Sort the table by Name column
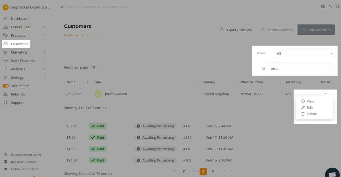Viewport: 341px width, 177px height. (x=88, y=82)
